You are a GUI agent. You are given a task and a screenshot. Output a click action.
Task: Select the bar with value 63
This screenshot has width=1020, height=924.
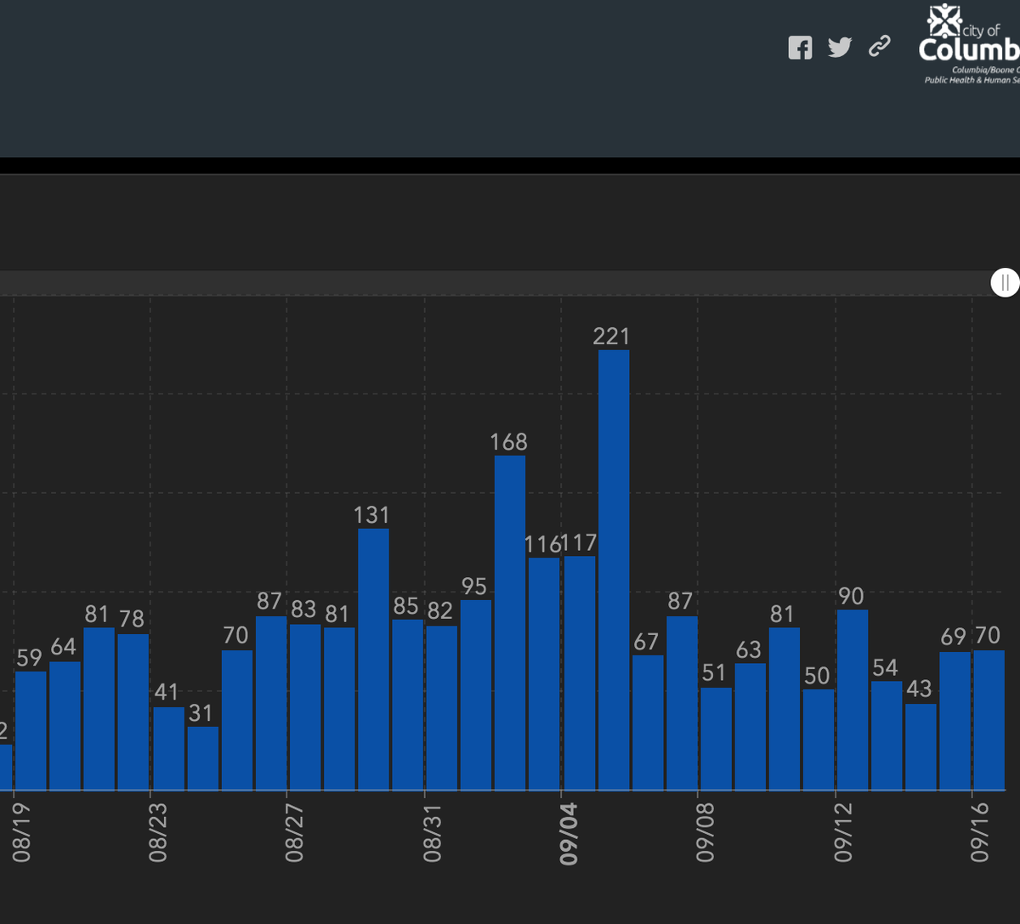(751, 727)
